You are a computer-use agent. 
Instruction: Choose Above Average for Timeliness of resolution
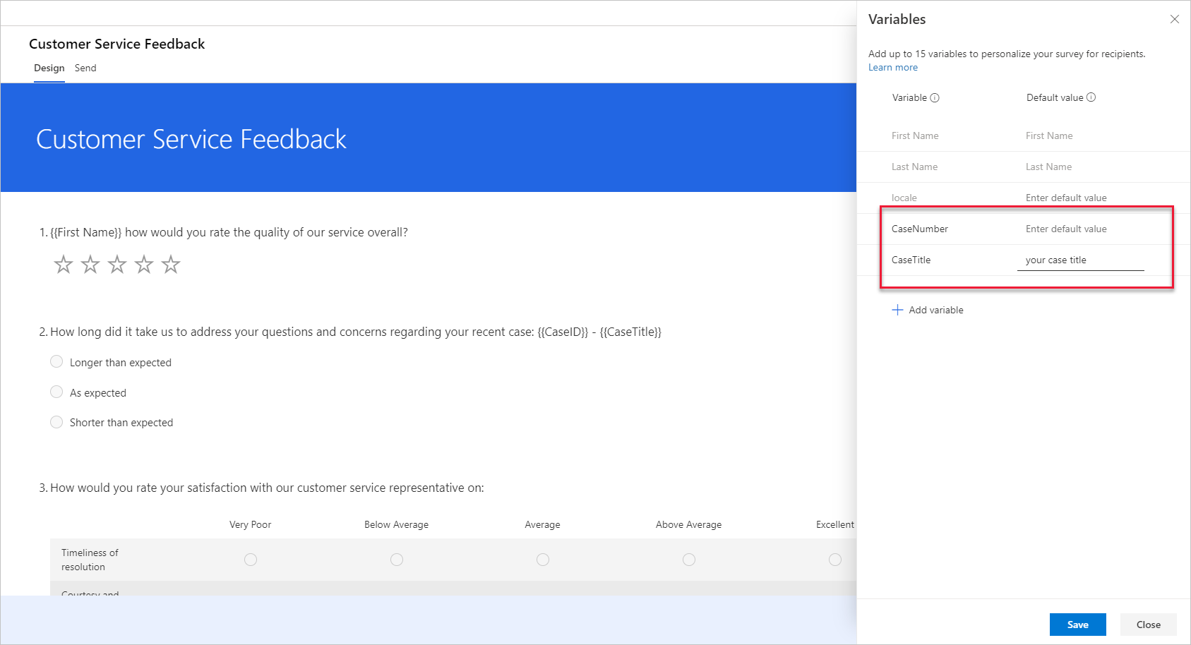(689, 560)
